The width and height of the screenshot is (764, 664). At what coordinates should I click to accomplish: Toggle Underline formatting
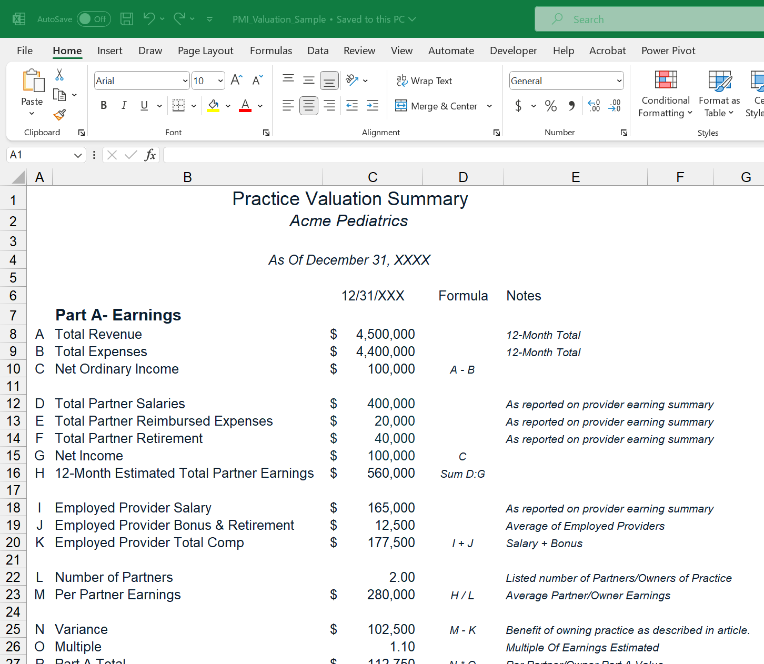[x=144, y=105]
